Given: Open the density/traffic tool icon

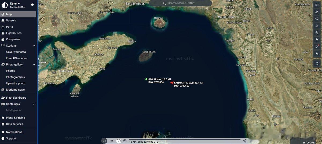Looking at the screenshot, I should [317, 39].
